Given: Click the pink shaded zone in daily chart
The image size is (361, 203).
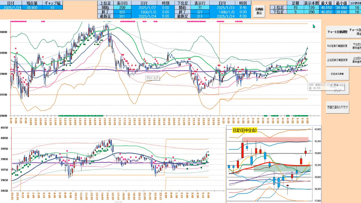Looking at the screenshot, I should (x=275, y=139).
